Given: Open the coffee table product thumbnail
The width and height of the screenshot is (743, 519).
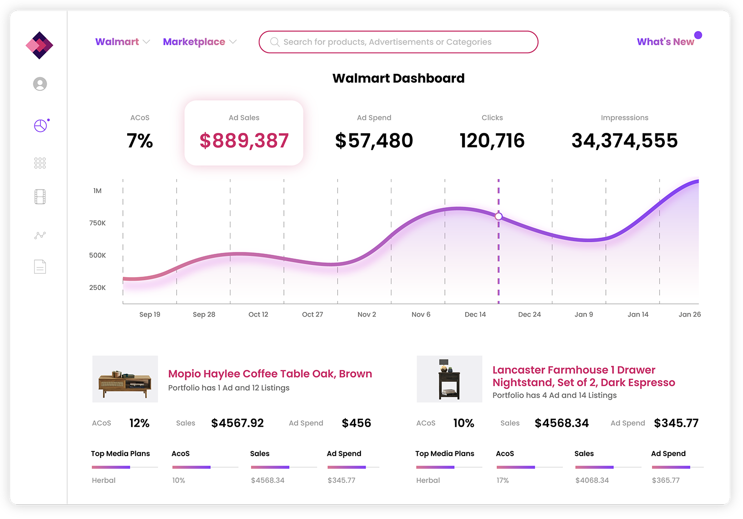Looking at the screenshot, I should pos(125,379).
